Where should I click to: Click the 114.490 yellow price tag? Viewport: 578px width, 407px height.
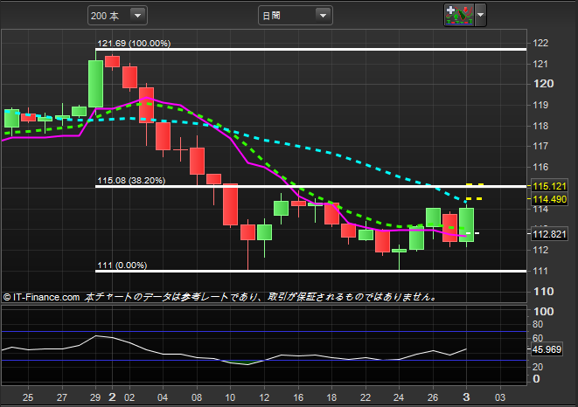[549, 199]
